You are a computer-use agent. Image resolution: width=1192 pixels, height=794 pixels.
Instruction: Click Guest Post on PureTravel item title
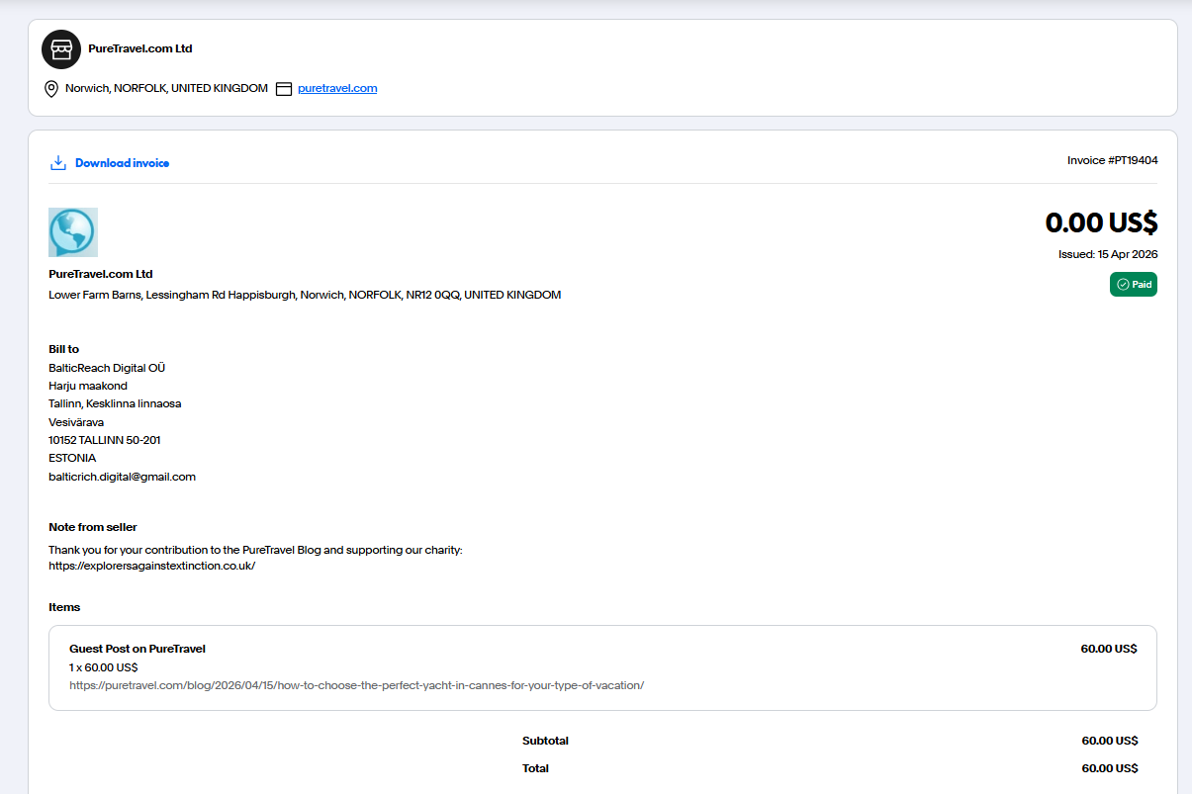[x=138, y=649]
